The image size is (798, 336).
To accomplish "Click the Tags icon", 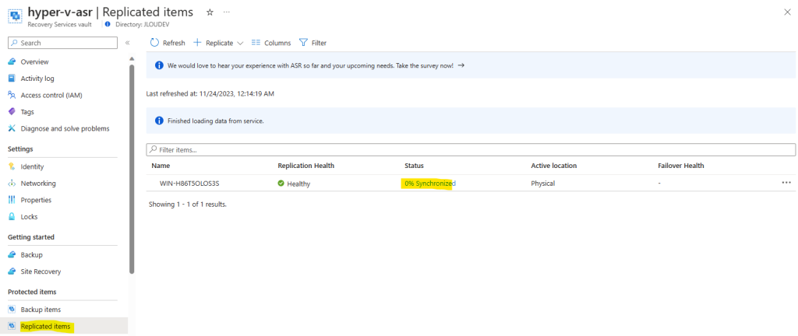I will [x=12, y=112].
